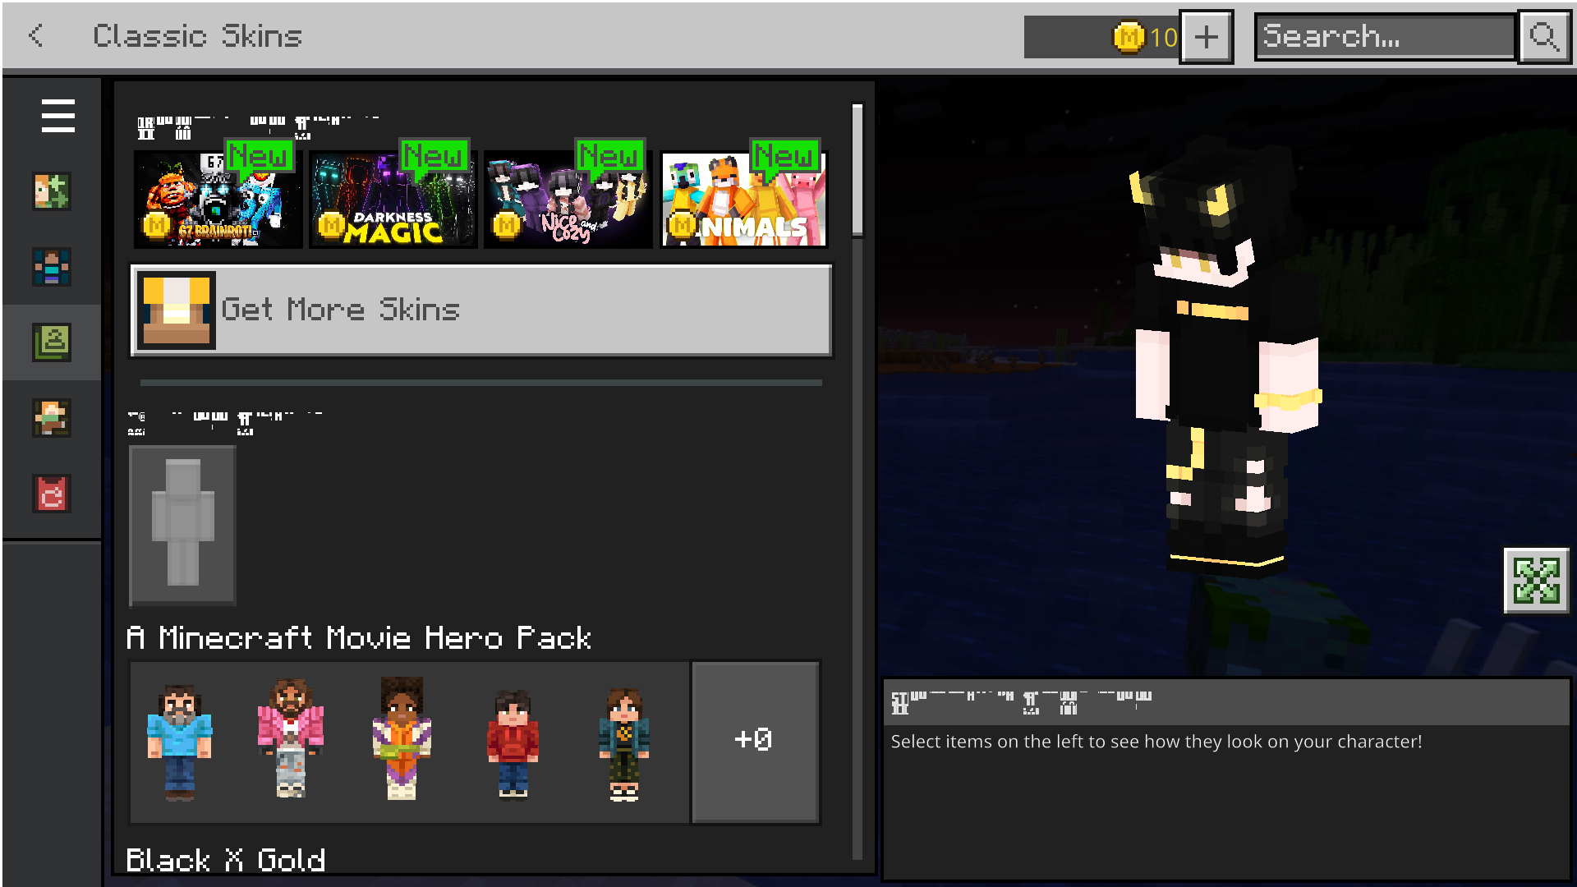
Task: Click the magnifying glass search icon
Action: tap(1543, 37)
